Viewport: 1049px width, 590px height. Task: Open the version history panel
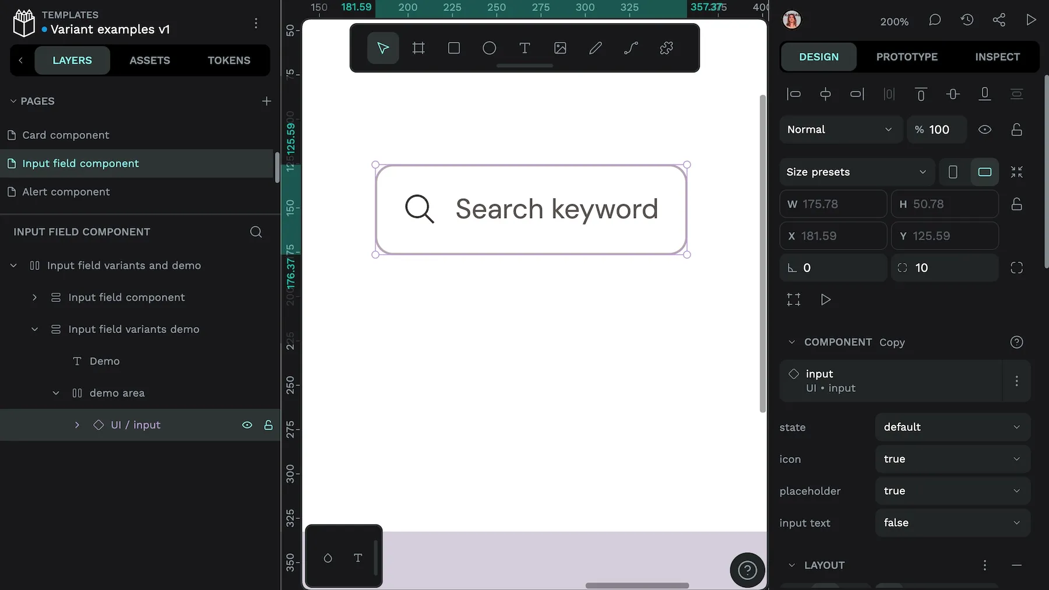(967, 19)
